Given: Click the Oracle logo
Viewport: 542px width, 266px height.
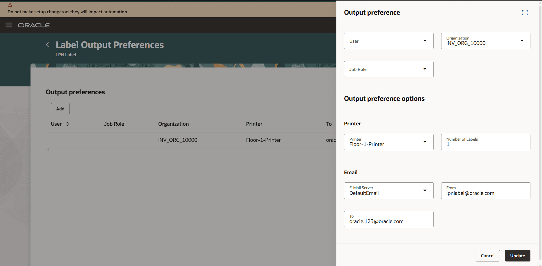Looking at the screenshot, I should [x=34, y=25].
